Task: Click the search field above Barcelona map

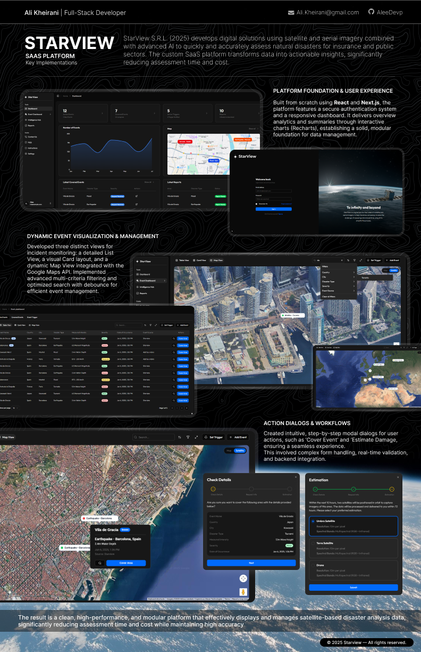Action: (153, 437)
